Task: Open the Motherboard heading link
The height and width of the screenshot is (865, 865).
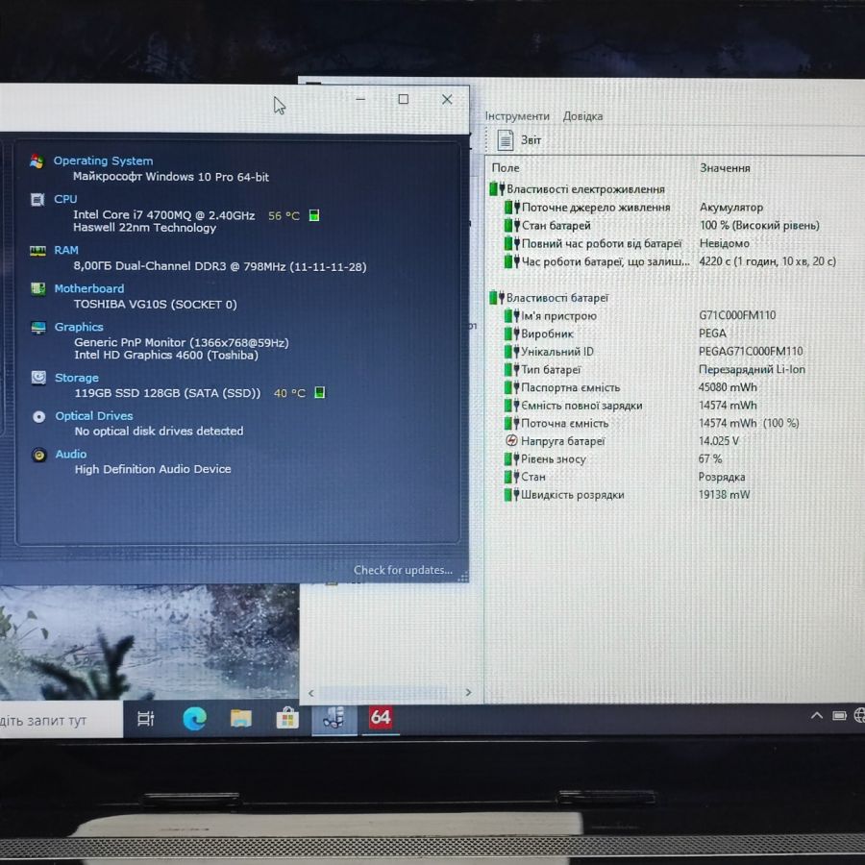Action: 88,288
